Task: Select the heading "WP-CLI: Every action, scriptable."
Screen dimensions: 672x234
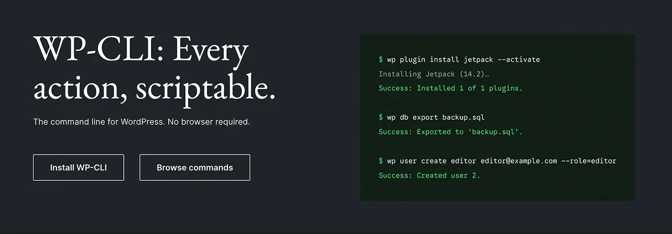Action: pos(155,69)
